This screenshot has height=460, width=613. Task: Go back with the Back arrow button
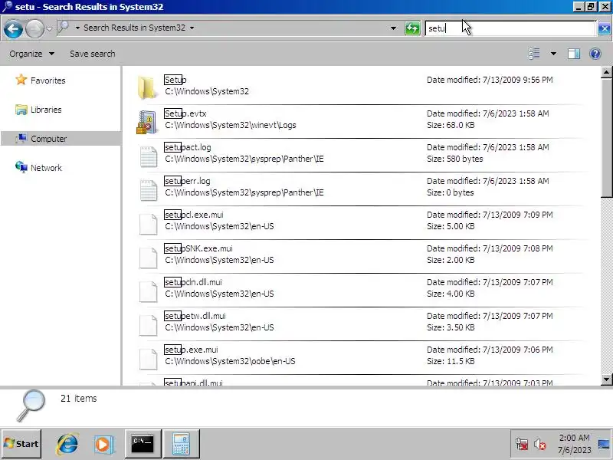13,28
